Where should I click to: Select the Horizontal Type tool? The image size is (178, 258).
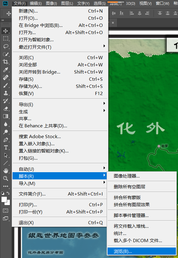point(6,147)
